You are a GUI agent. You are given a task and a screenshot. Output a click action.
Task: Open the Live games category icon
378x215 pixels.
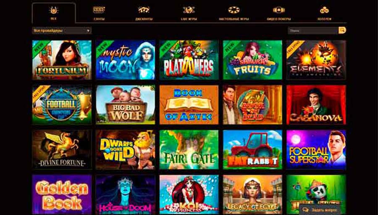coord(189,10)
